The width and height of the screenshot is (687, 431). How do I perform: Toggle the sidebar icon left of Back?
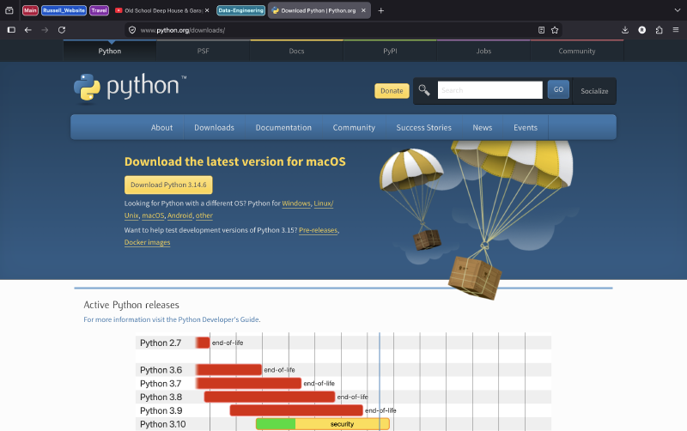(11, 30)
